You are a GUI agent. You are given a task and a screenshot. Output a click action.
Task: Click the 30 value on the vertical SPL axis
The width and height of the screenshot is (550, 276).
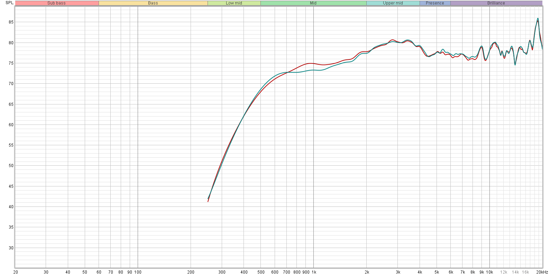click(11, 248)
